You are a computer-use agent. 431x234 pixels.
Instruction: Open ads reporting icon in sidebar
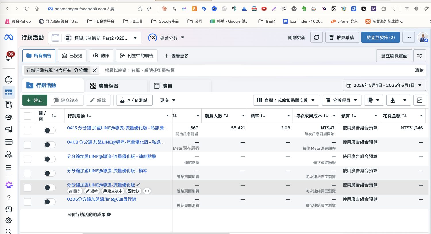(x=9, y=105)
